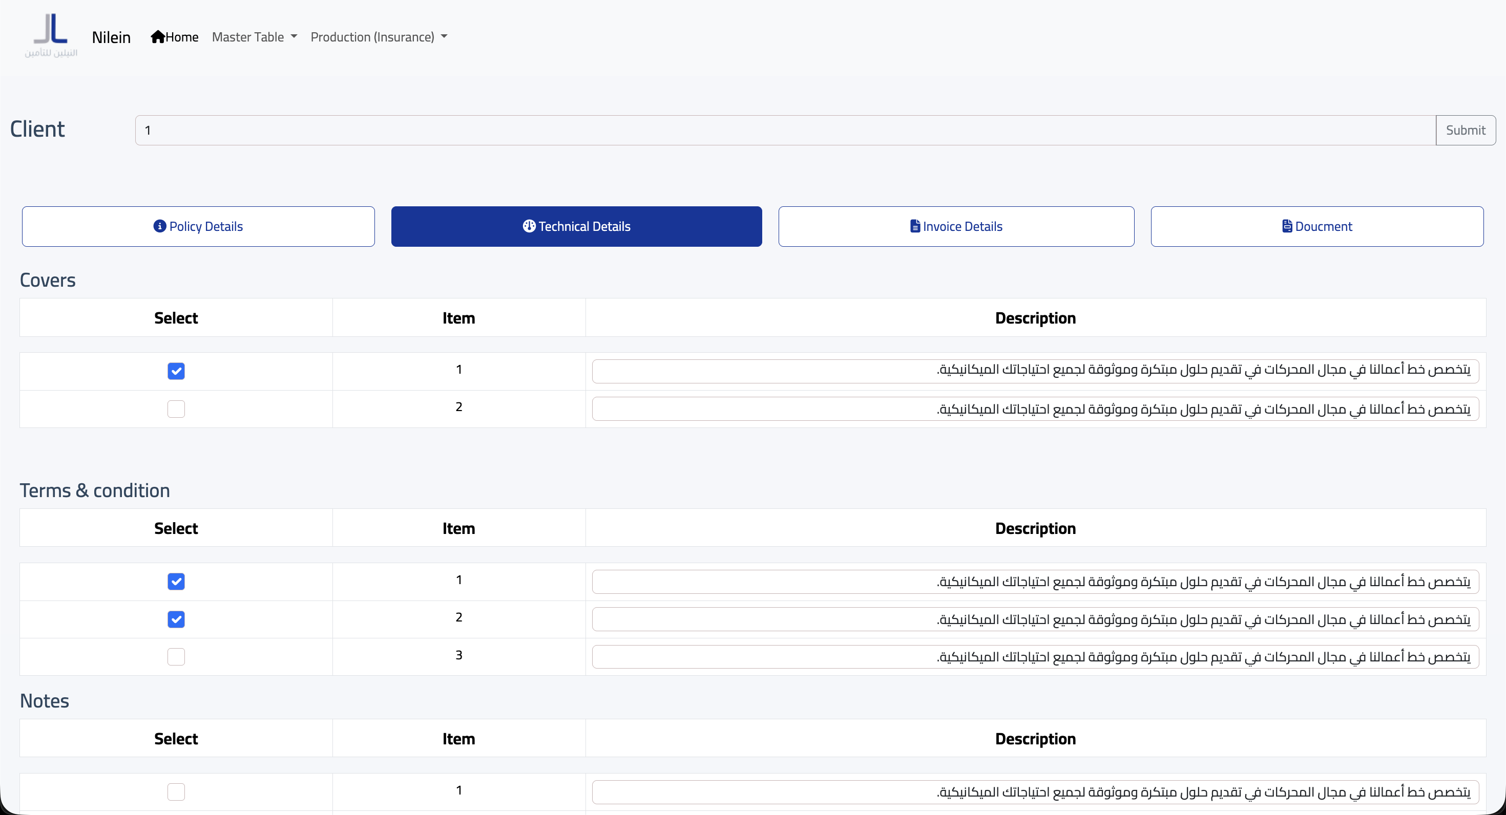Click the Terms item 3 description field
Screen dimensions: 1506x815
pyautogui.click(x=1035, y=657)
